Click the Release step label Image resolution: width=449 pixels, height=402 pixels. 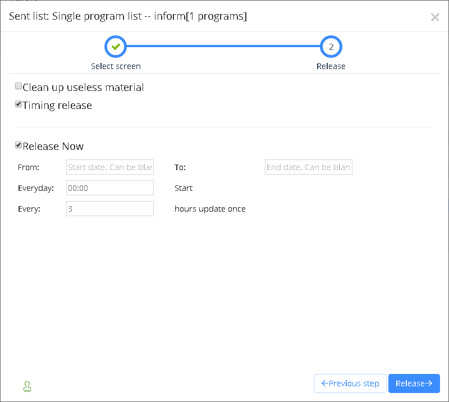click(x=331, y=66)
